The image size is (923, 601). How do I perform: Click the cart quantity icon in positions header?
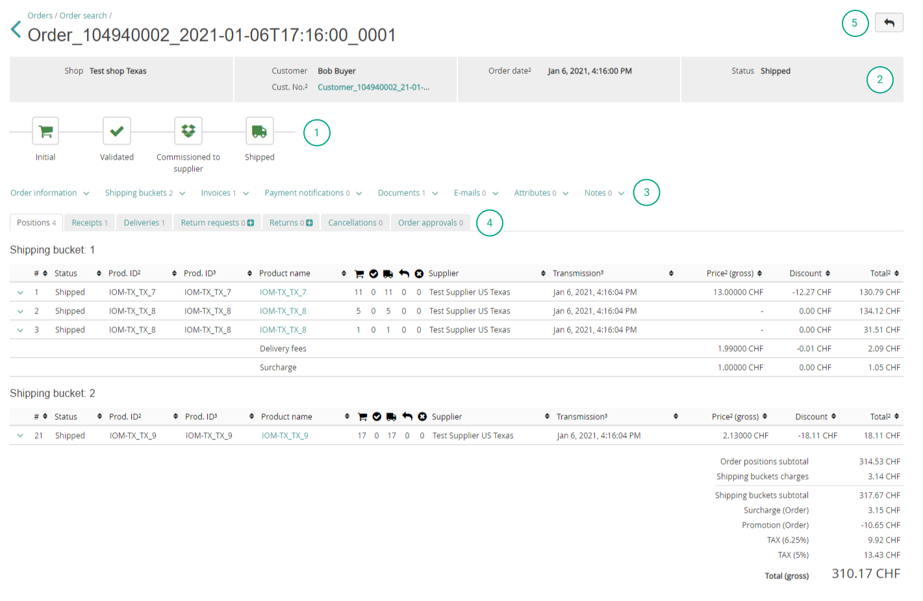pyautogui.click(x=359, y=273)
